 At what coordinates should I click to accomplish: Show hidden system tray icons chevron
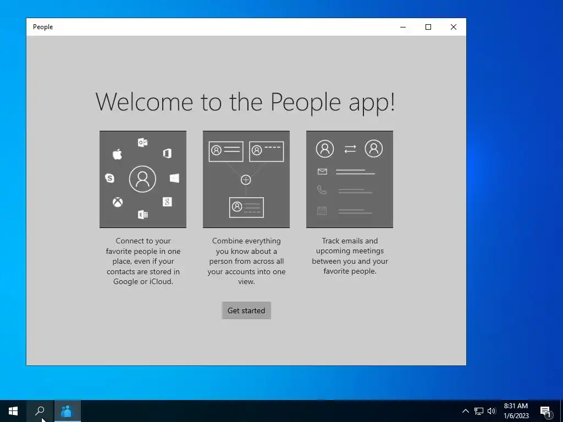465,411
